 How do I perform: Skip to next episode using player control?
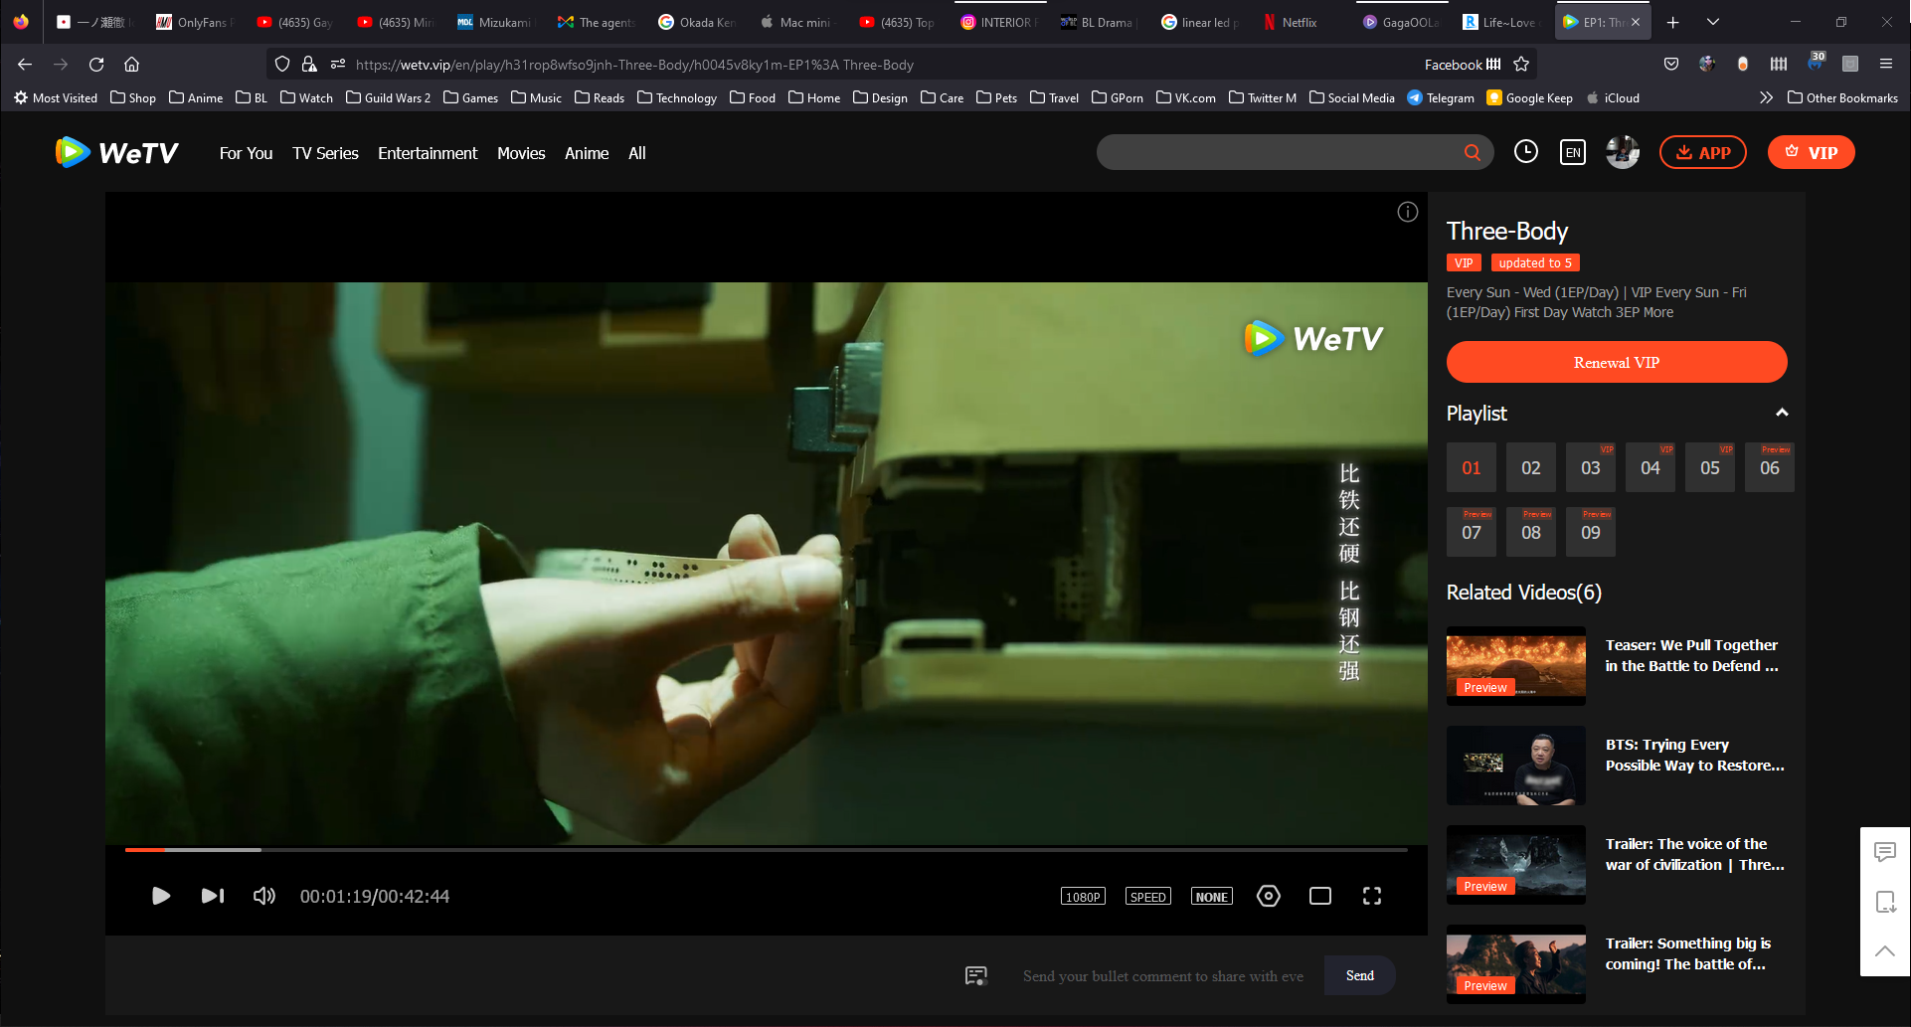(x=213, y=896)
